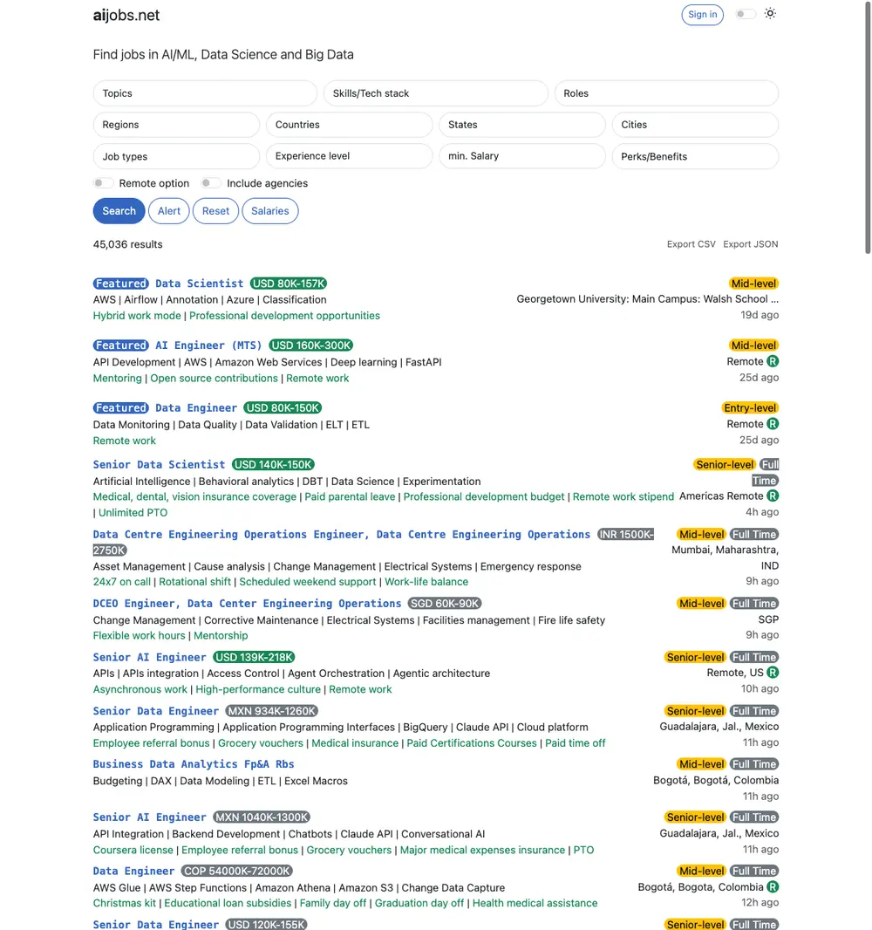Open the Senior Data Scientist listing

tap(159, 464)
